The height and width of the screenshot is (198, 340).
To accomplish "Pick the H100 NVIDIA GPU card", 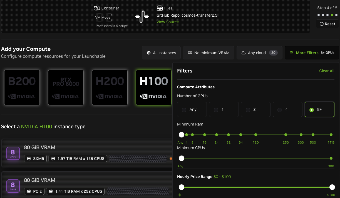I will [x=154, y=87].
